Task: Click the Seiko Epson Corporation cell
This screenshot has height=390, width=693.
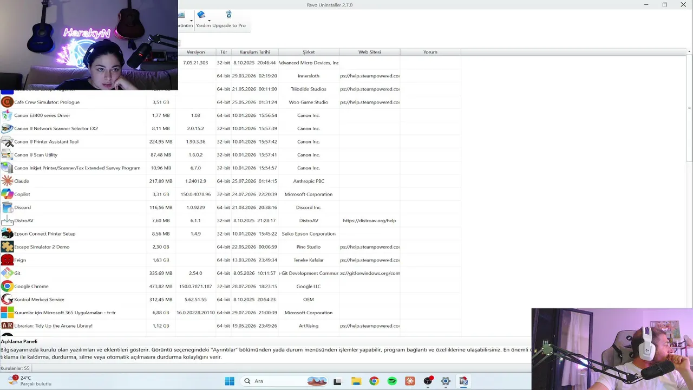Action: tap(309, 233)
